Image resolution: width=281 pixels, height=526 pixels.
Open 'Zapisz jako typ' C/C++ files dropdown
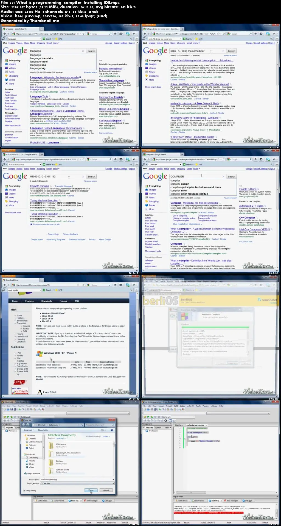pos(113,483)
